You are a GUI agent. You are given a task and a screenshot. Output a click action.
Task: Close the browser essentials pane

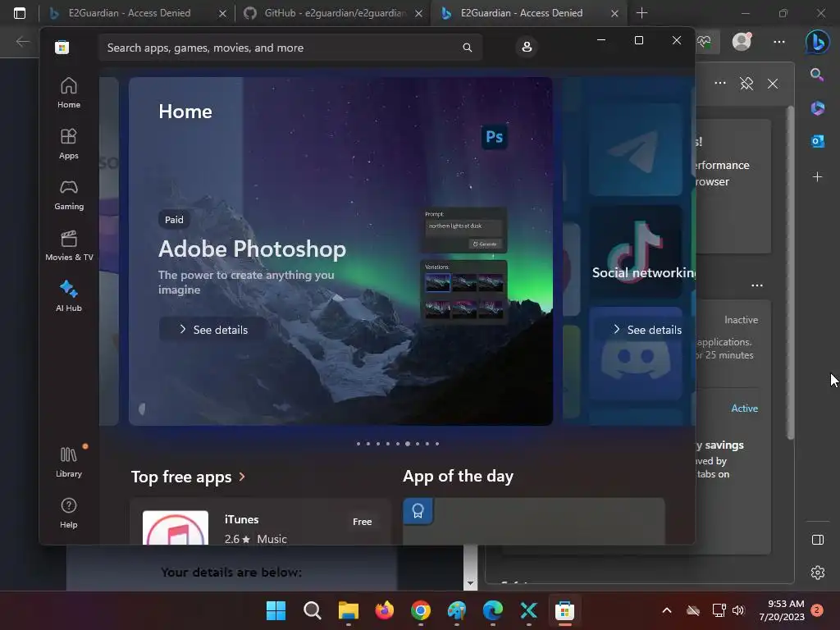click(773, 84)
